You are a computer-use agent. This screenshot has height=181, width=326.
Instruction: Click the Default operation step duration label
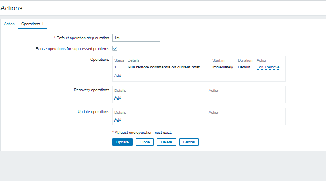[x=82, y=38]
